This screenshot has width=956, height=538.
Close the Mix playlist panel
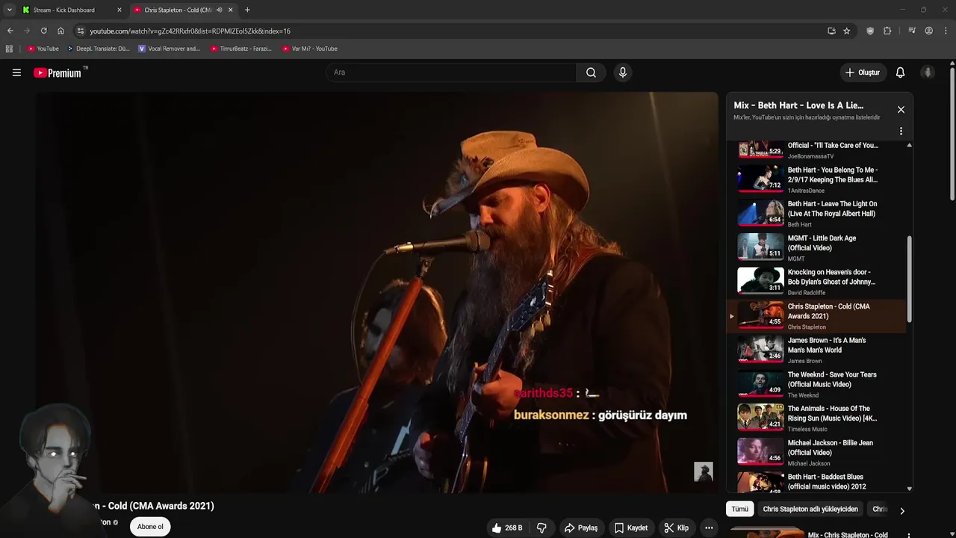(x=901, y=110)
